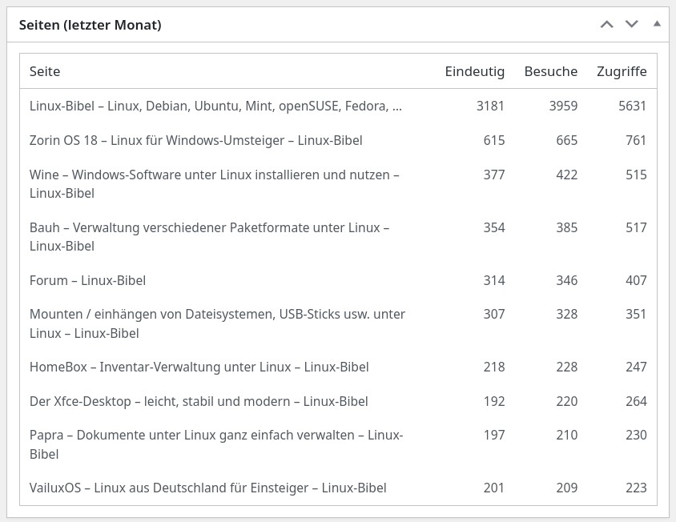Image resolution: width=676 pixels, height=522 pixels.
Task: Open the Zorin OS 18 page entry
Action: coord(195,140)
